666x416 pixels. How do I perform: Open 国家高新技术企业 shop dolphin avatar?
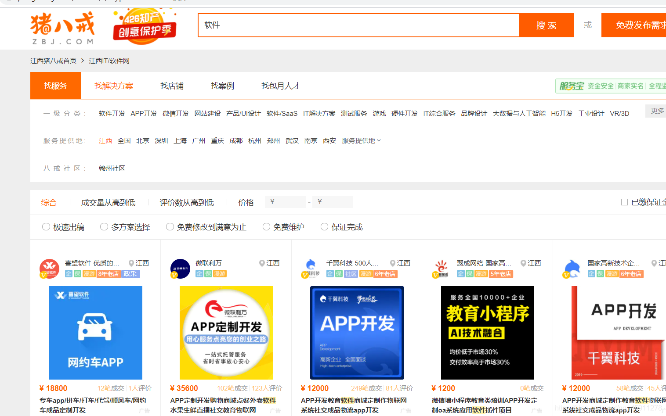(x=572, y=269)
